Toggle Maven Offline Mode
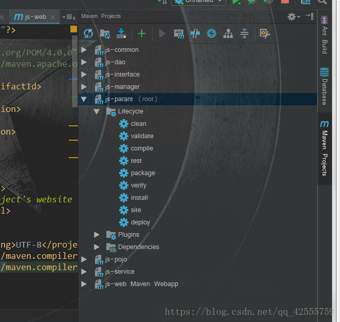Screen dimensions: 340x322 click(195, 34)
